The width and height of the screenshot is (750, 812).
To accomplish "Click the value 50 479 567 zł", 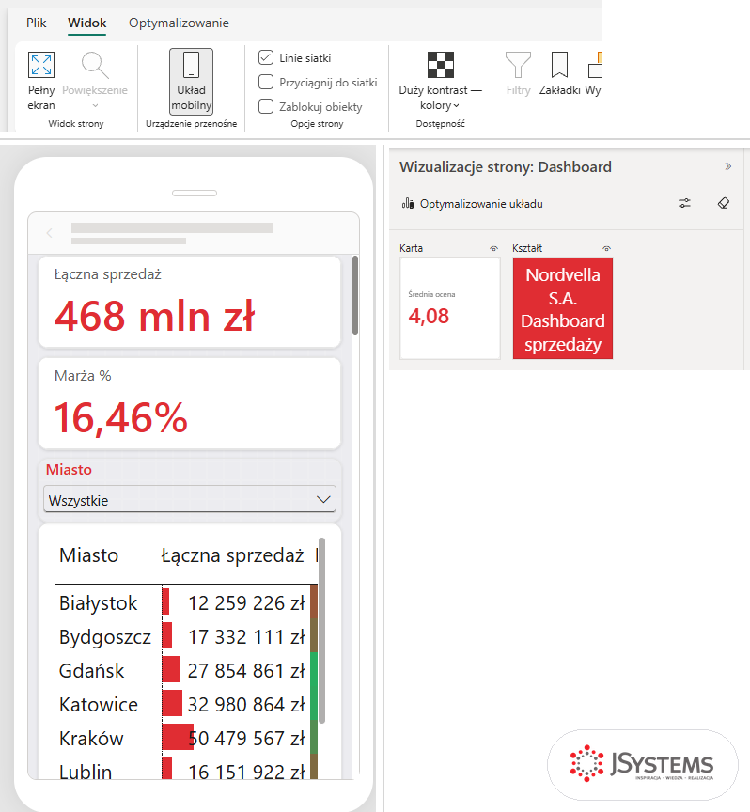I will pyautogui.click(x=246, y=738).
